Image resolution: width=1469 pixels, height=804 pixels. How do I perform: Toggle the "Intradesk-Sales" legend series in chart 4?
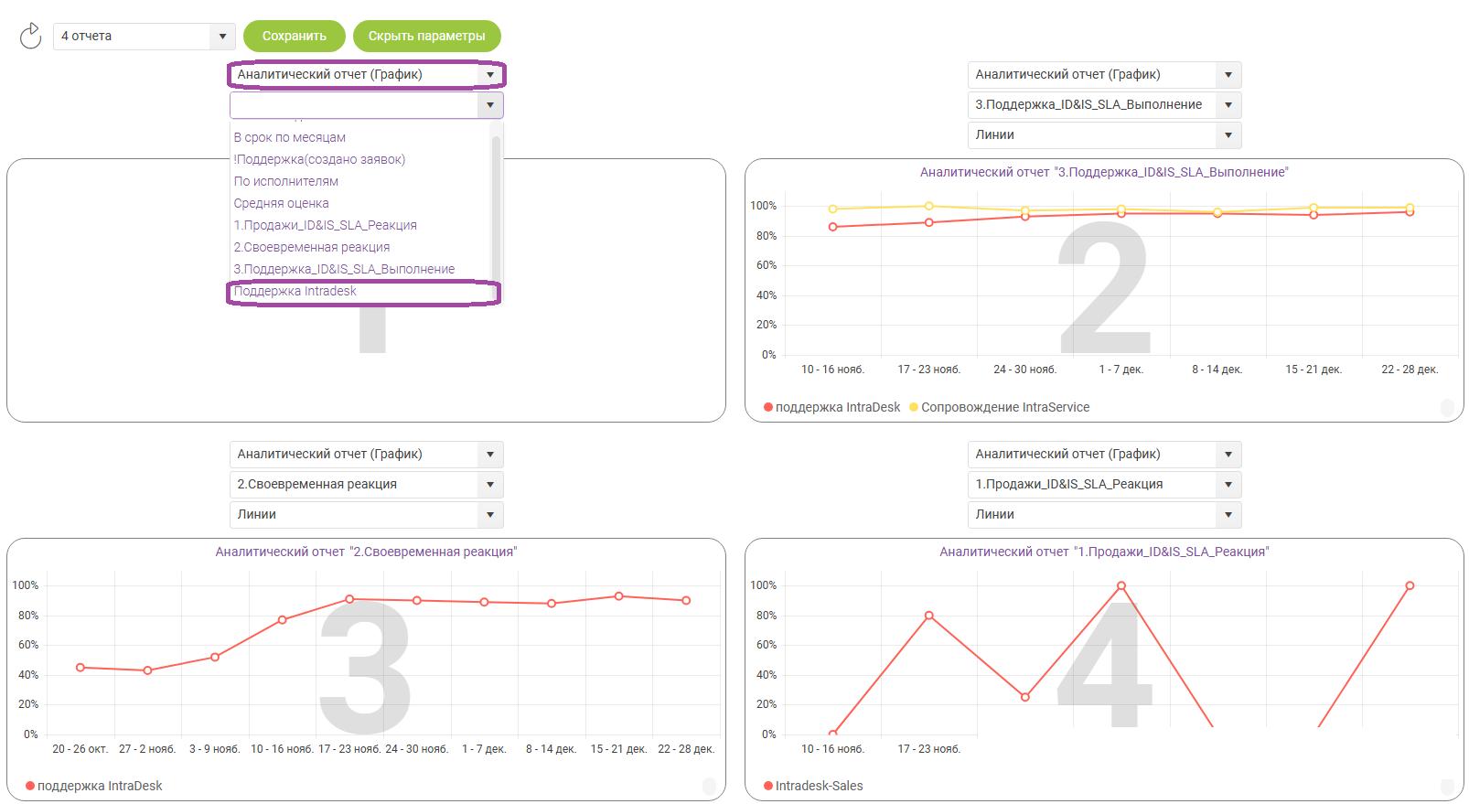pyautogui.click(x=768, y=787)
